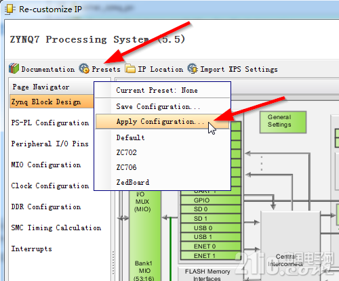Select the Default preset
Screen dimensions: 339x281
pos(163,137)
